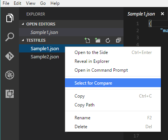This screenshot has width=168, height=140.
Task: Click the EXPLORER panel title
Action: (x=36, y=14)
